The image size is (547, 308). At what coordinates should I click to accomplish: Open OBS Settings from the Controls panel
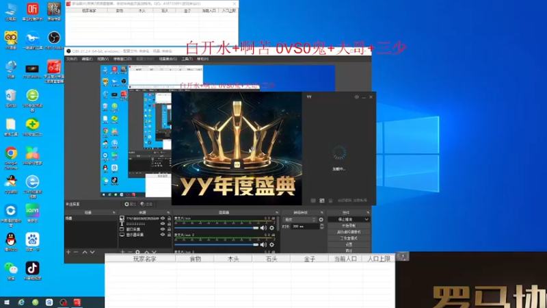tap(349, 244)
